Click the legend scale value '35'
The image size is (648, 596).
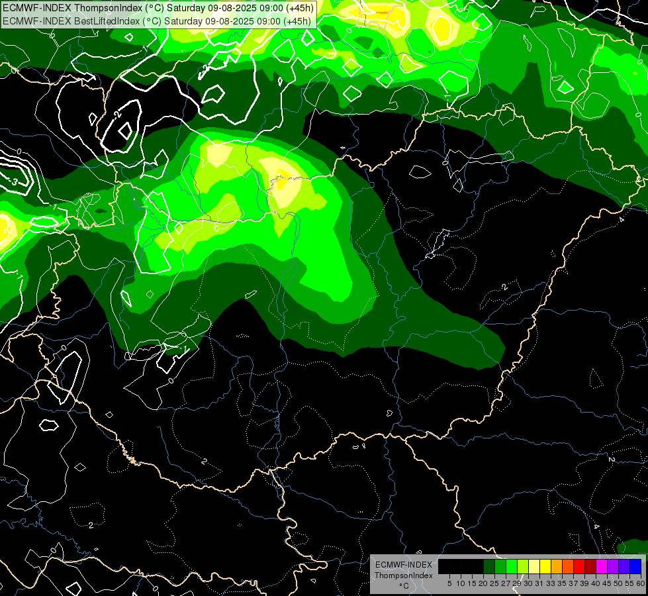click(x=563, y=583)
